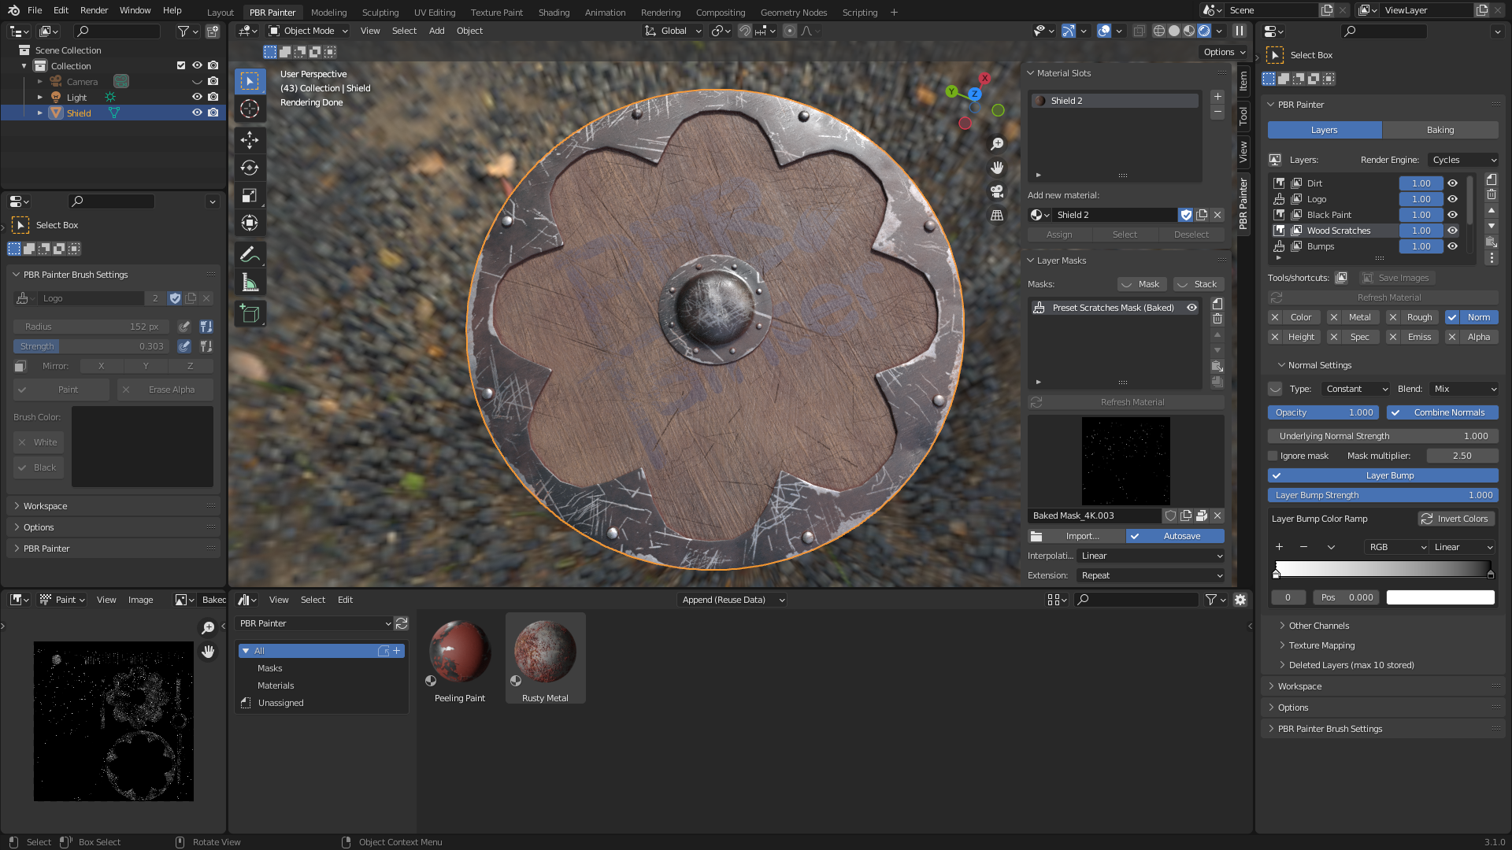Activate the Rotate tool
The width and height of the screenshot is (1512, 850).
(250, 168)
